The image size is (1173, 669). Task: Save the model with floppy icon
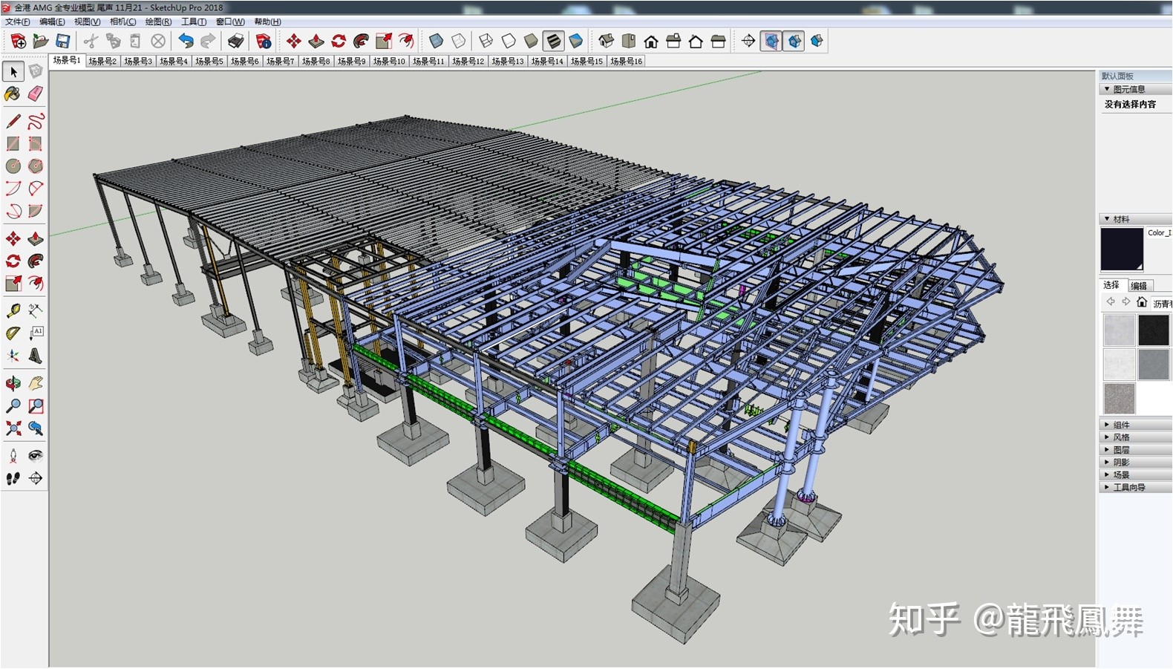click(63, 41)
